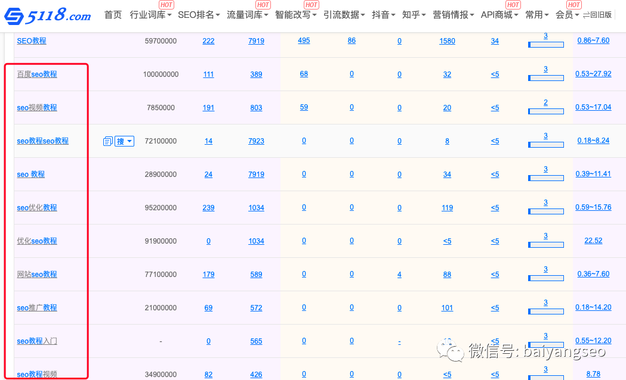Click the 营销情报 menu item
The image size is (626, 380).
[452, 15]
